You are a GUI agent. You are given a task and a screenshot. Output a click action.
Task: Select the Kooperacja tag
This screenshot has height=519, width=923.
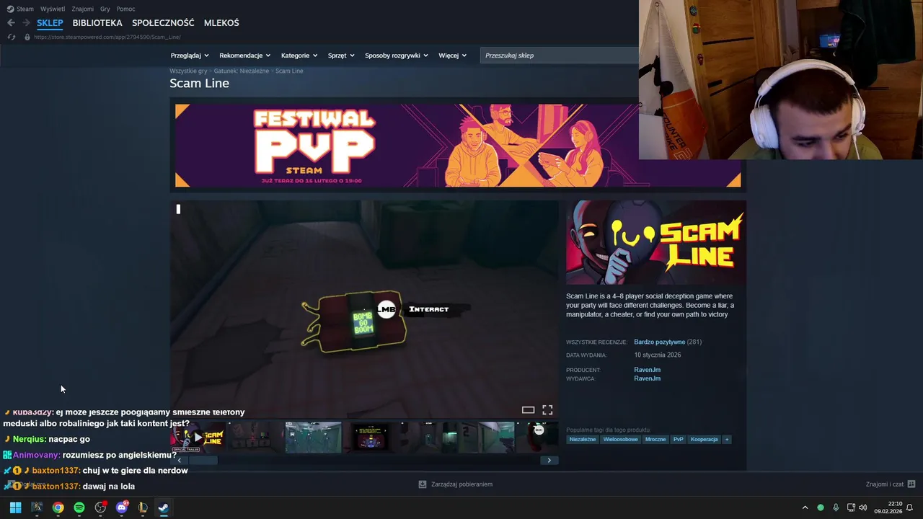pos(704,439)
